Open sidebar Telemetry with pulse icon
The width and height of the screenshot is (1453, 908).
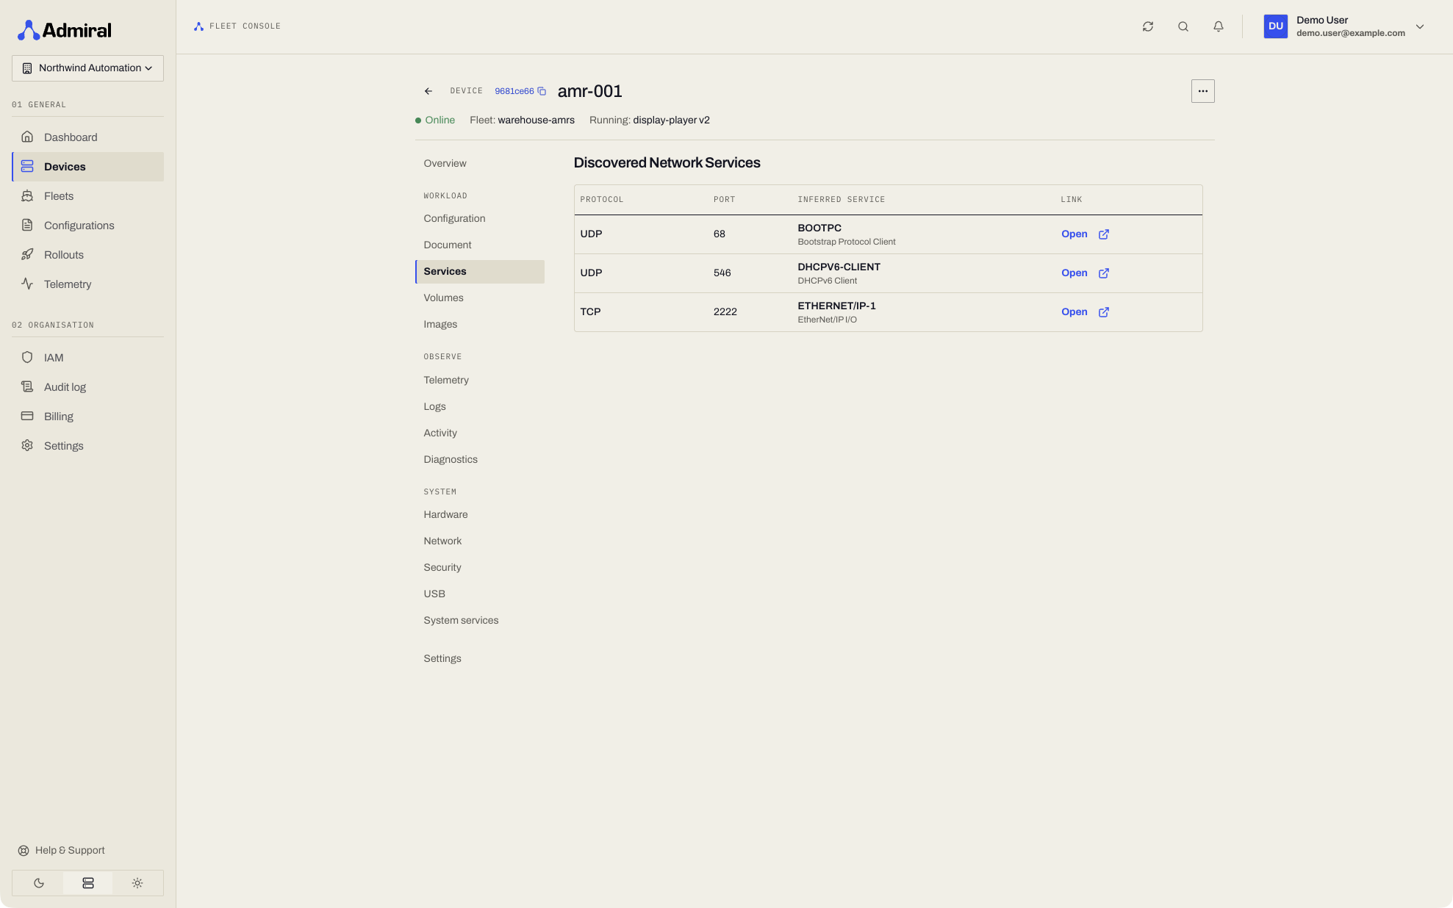87,284
